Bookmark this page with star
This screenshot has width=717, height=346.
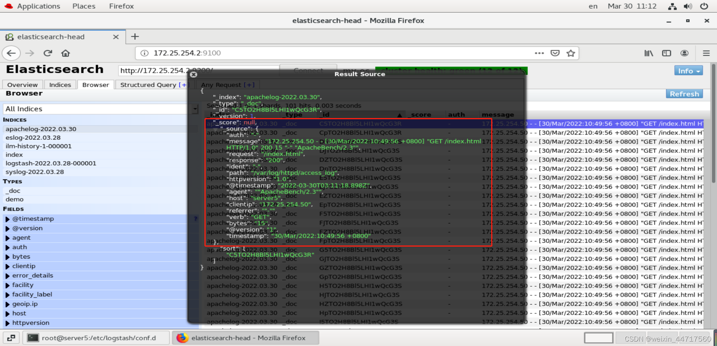click(570, 53)
